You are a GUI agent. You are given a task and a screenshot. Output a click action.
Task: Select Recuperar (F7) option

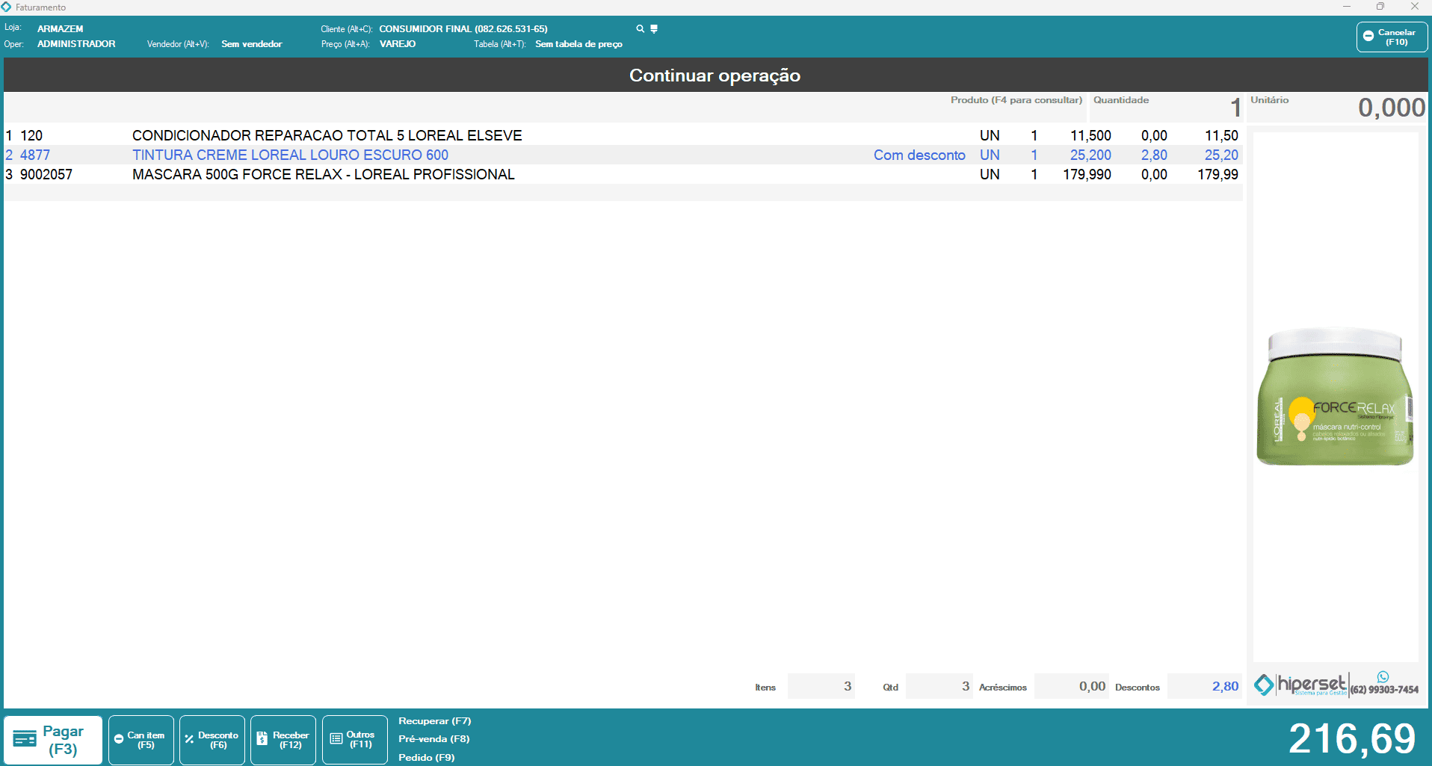point(434,721)
